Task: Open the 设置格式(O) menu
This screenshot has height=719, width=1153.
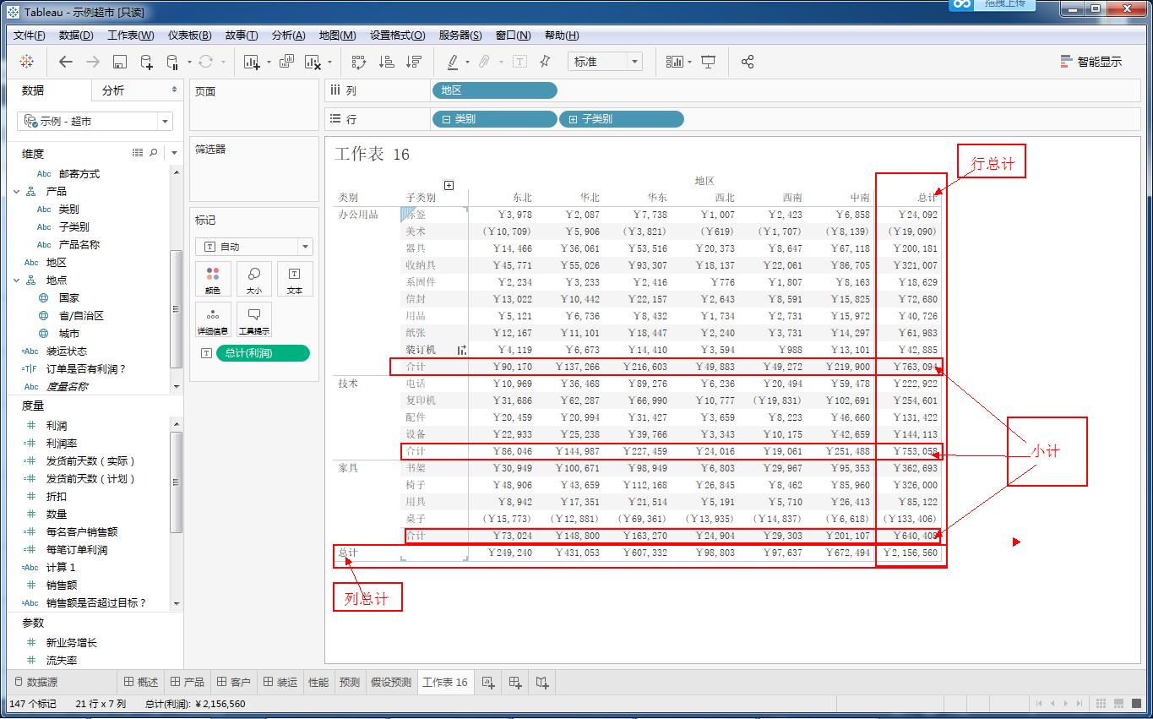Action: 397,35
